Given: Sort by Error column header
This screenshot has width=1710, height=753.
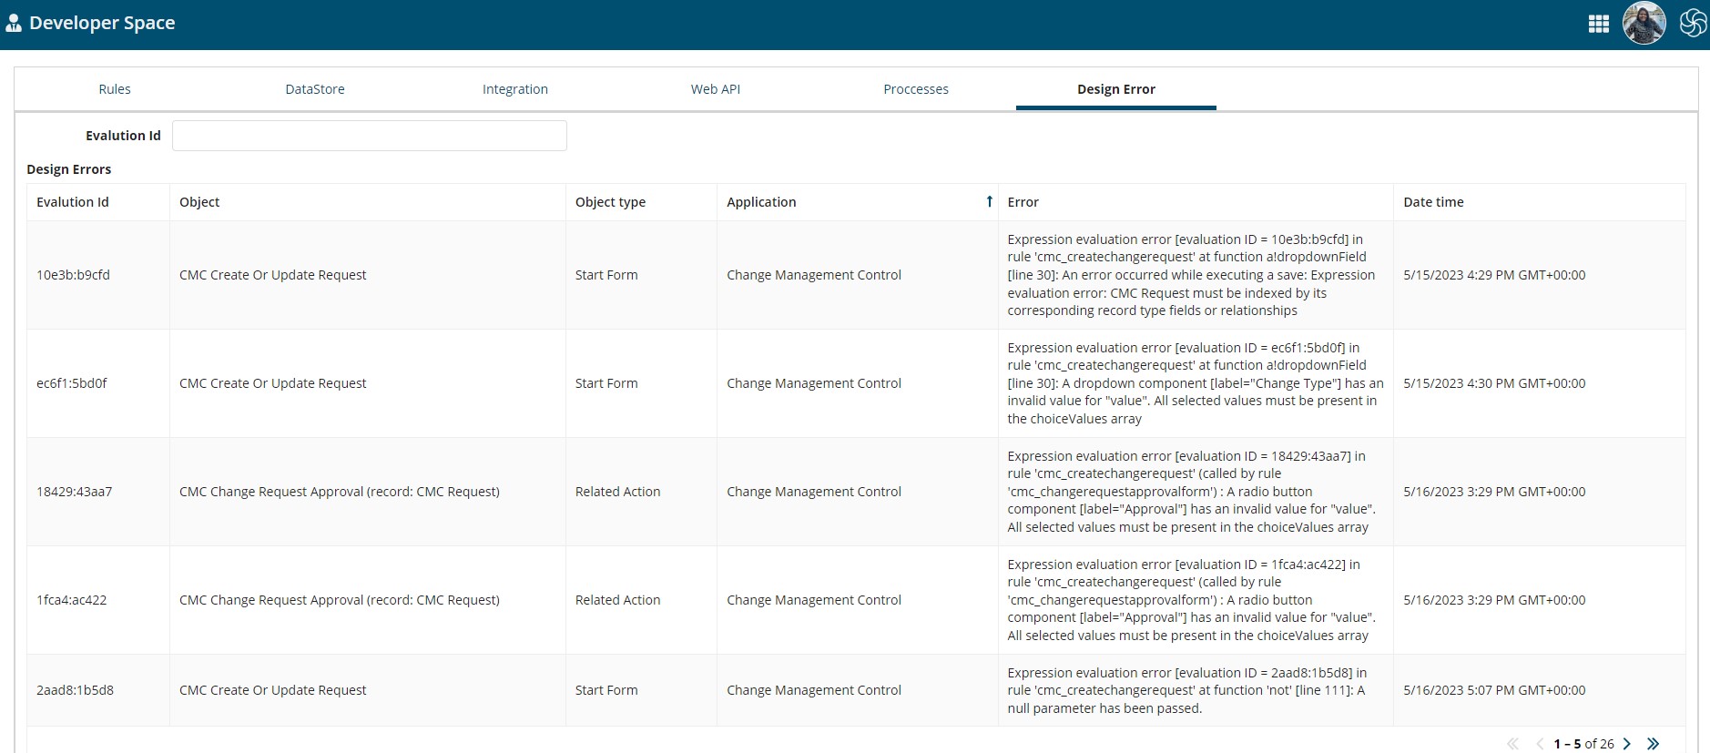Looking at the screenshot, I should (1023, 202).
